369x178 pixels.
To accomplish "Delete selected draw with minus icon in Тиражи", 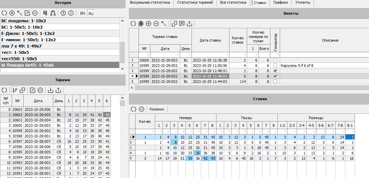I will click(40, 90).
